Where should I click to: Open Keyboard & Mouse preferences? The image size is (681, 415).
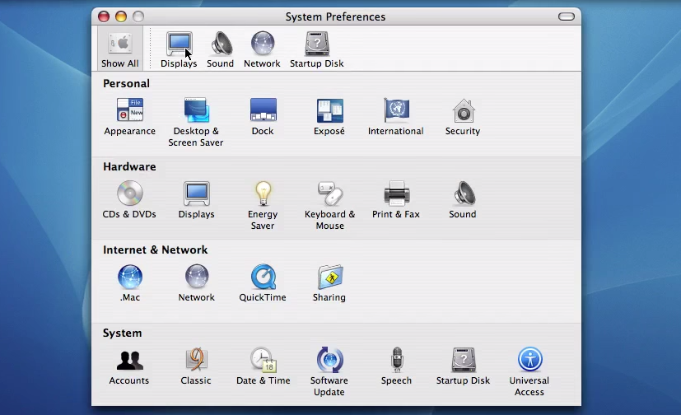tap(329, 194)
